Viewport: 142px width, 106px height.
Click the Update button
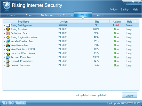tap(129, 95)
